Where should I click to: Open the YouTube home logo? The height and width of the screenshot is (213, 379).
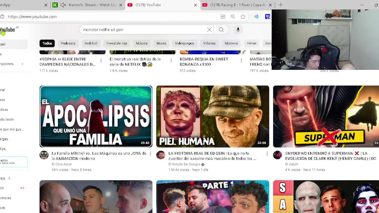click(8, 30)
